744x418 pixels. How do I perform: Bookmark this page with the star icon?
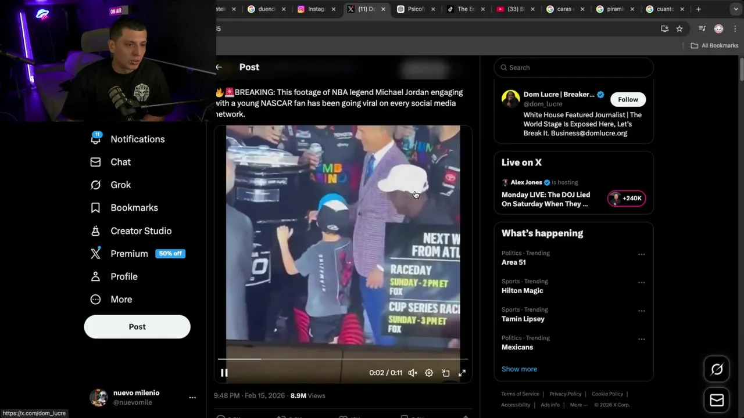pyautogui.click(x=679, y=29)
